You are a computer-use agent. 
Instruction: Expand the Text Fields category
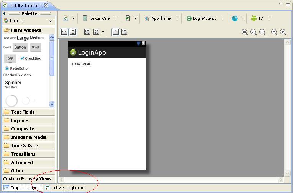point(29,112)
